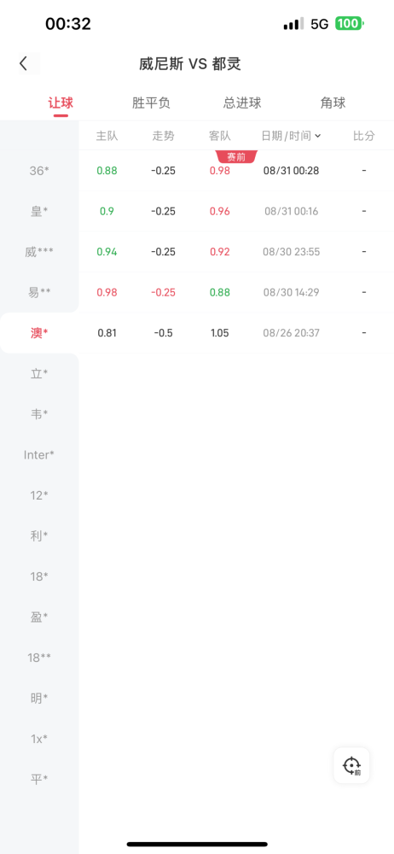
Task: Tap the 威尼斯 VS 都灵 title
Action: (190, 64)
